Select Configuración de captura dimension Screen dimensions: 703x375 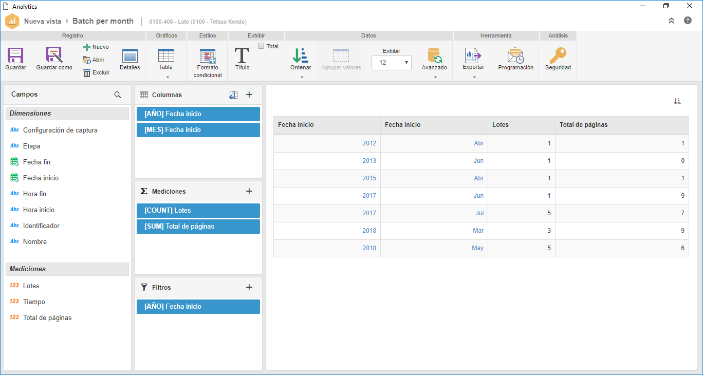pos(60,130)
